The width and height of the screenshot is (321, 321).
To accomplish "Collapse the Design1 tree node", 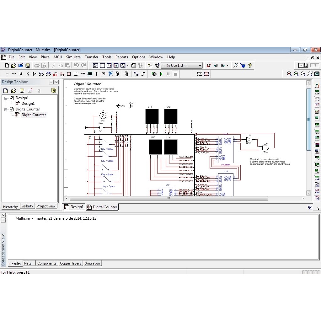I will tap(6, 98).
